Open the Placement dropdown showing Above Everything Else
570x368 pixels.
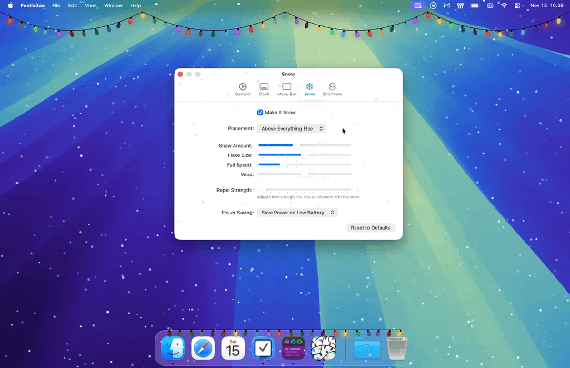click(291, 129)
